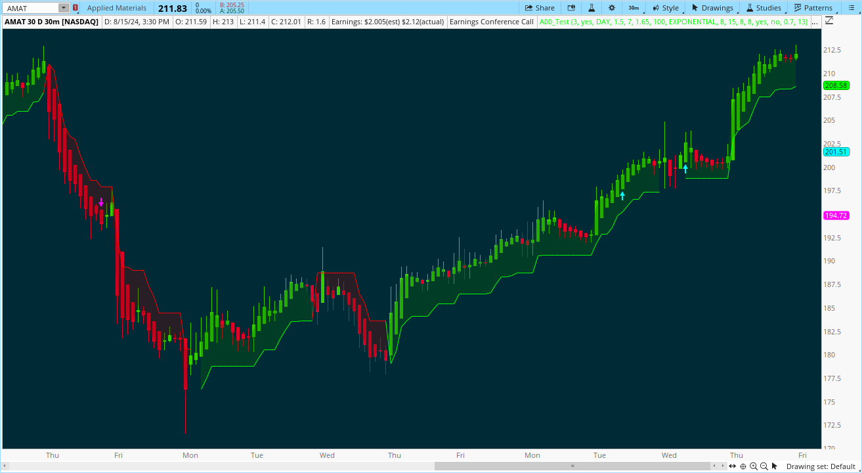Viewport: 862px width, 473px height.
Task: Open the Studies menu
Action: pyautogui.click(x=764, y=8)
